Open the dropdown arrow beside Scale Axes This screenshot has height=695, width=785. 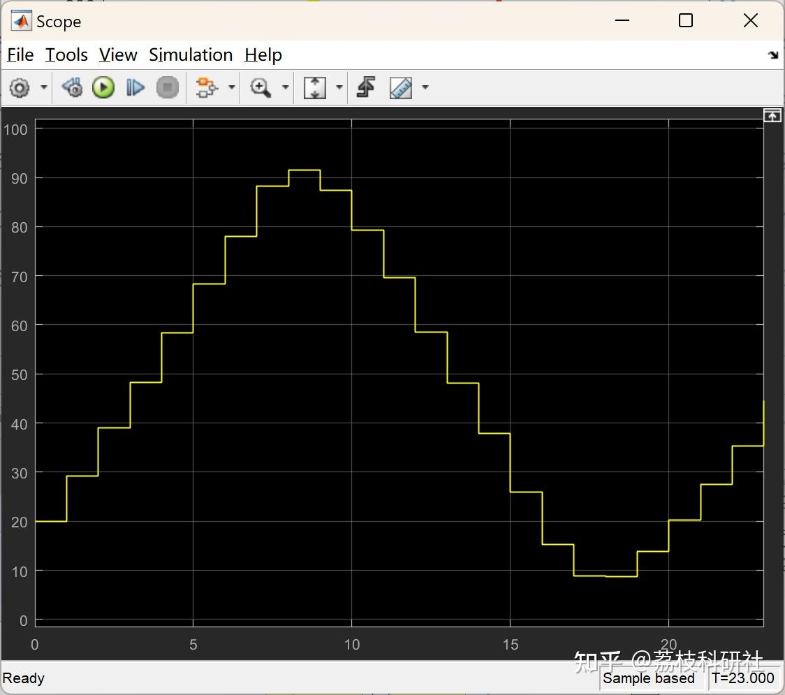click(x=339, y=87)
